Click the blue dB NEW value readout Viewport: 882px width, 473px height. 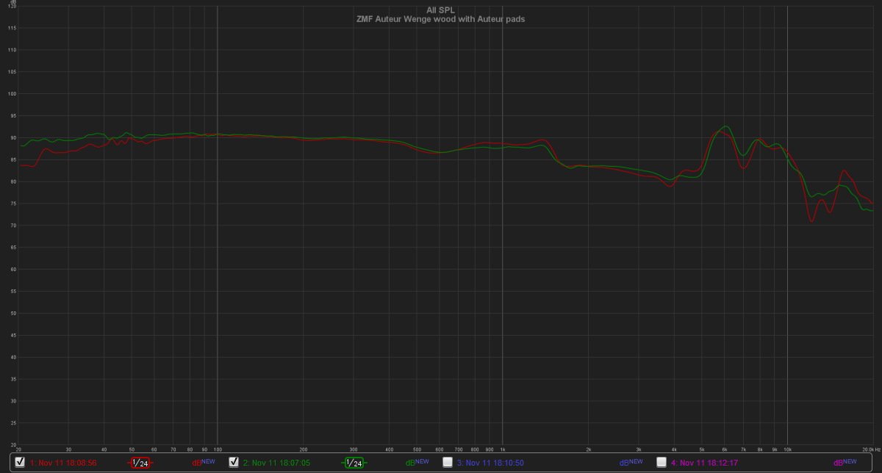click(x=631, y=463)
